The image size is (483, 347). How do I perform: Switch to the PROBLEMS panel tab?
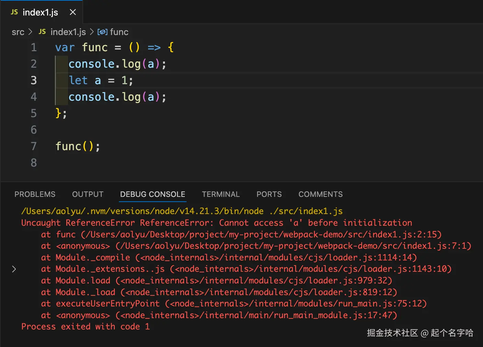coord(35,194)
